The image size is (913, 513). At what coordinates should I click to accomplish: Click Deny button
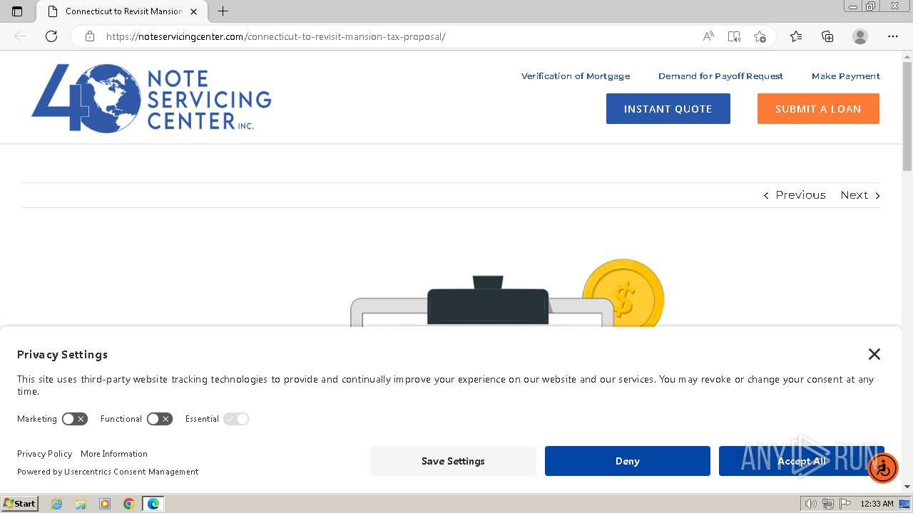point(628,461)
